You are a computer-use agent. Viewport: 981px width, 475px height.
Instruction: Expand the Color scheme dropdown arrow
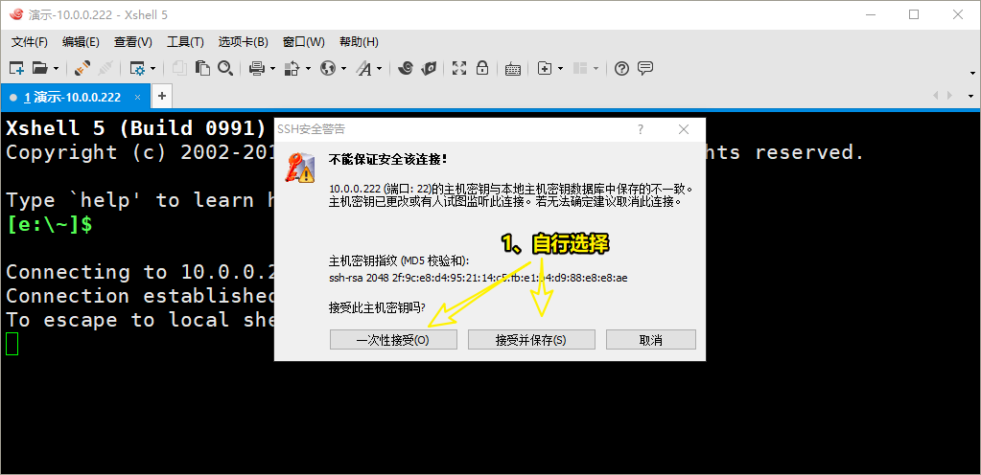pos(308,69)
